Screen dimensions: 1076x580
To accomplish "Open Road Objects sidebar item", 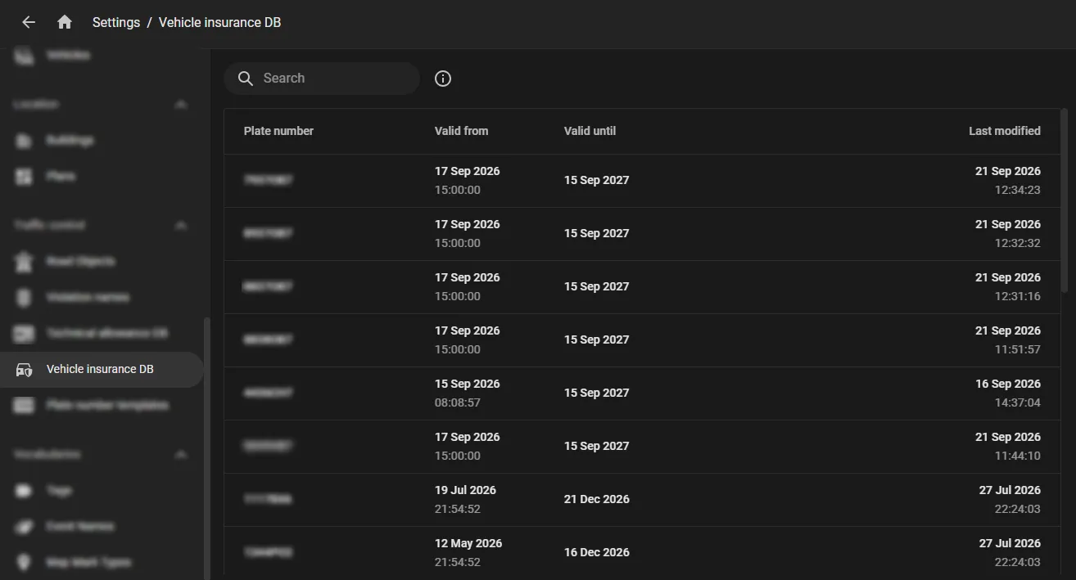I will tap(102, 262).
